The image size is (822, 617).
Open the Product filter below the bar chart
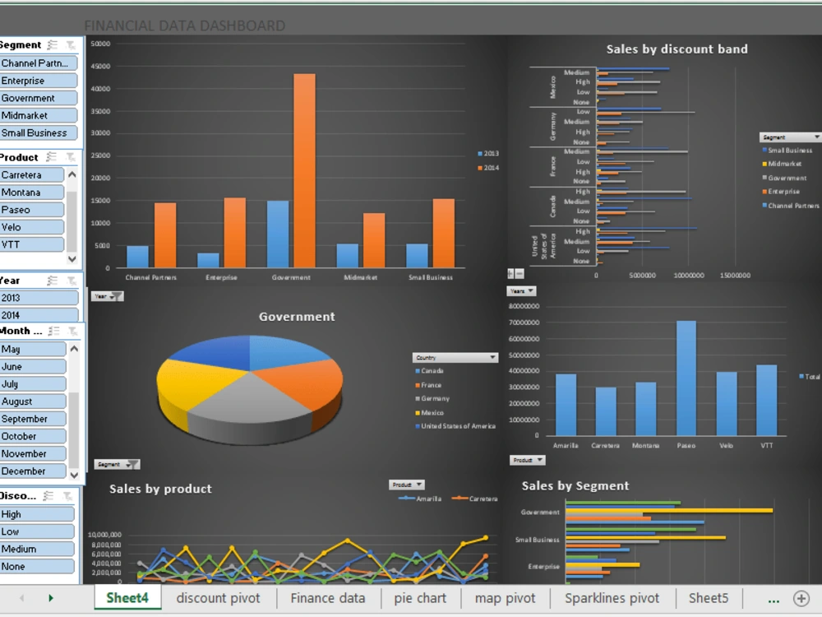[x=528, y=460]
